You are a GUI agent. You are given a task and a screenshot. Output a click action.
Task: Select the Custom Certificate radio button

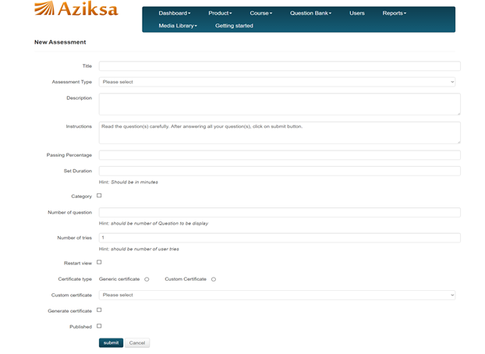[x=214, y=279]
